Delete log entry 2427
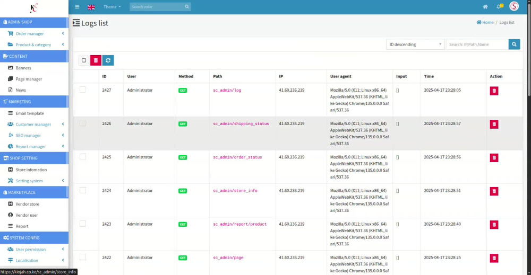 [494, 91]
